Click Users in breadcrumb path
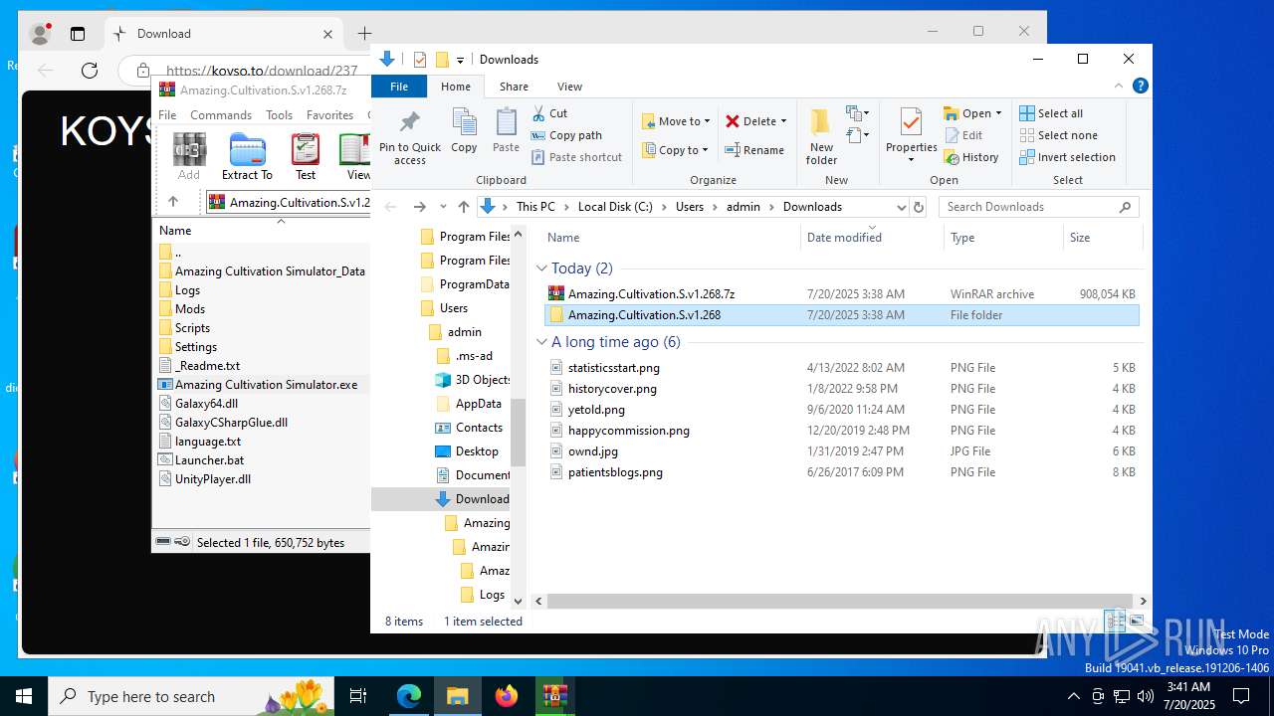Viewport: 1274px width, 716px height. 690,207
